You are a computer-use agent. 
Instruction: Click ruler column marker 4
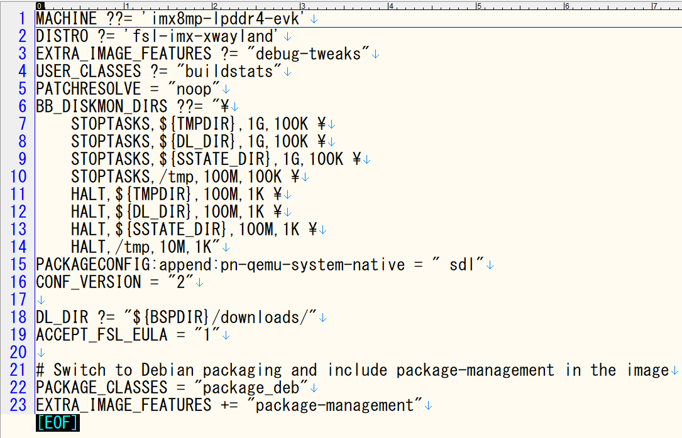pyautogui.click(x=390, y=6)
